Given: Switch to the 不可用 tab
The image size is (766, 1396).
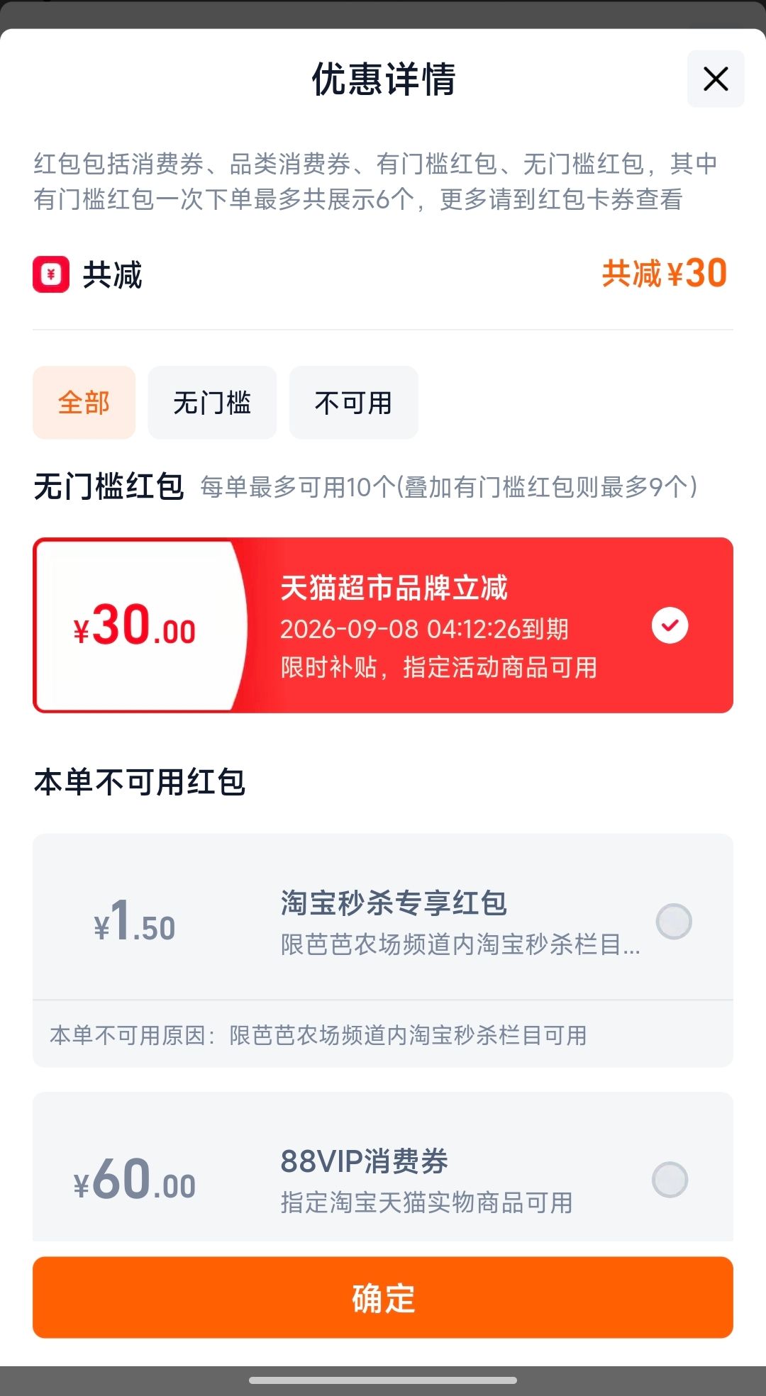Looking at the screenshot, I should [x=353, y=403].
